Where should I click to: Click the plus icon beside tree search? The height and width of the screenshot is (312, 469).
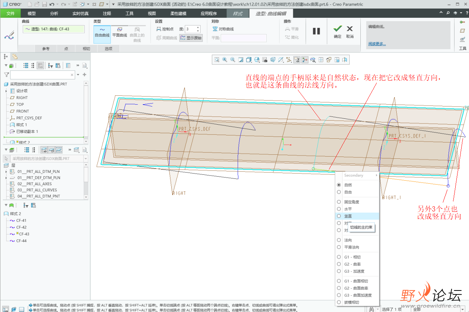pos(85,75)
